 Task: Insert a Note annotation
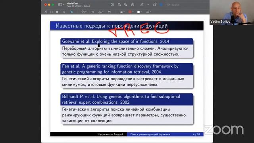pyautogui.click(x=109, y=12)
